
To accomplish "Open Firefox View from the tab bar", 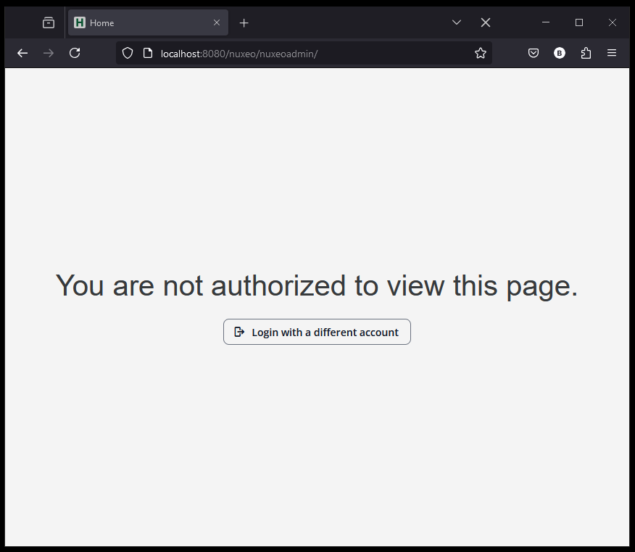I will click(x=49, y=22).
